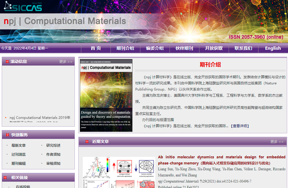Open the 期刊介绍 navigation menu item

coord(125,48)
